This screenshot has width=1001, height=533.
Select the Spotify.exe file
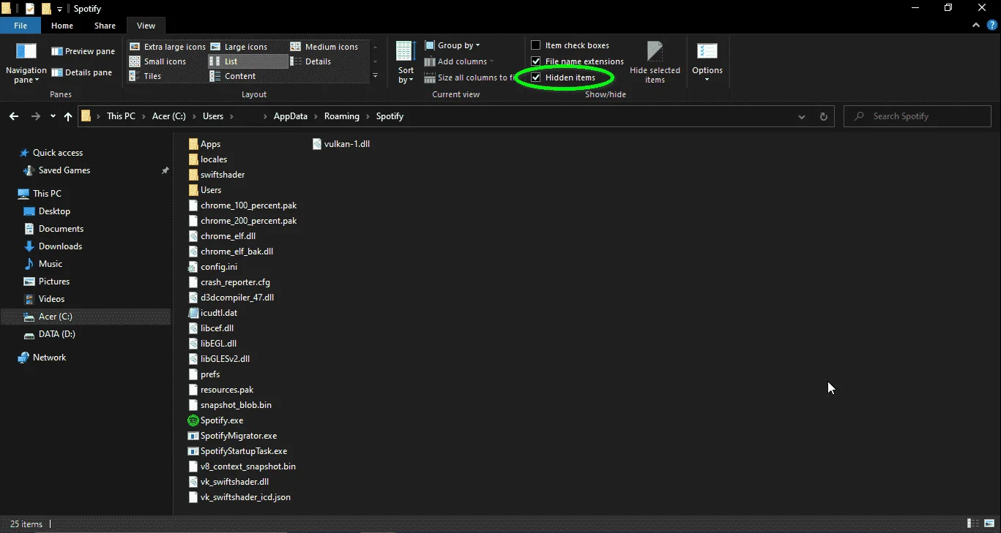[215, 420]
